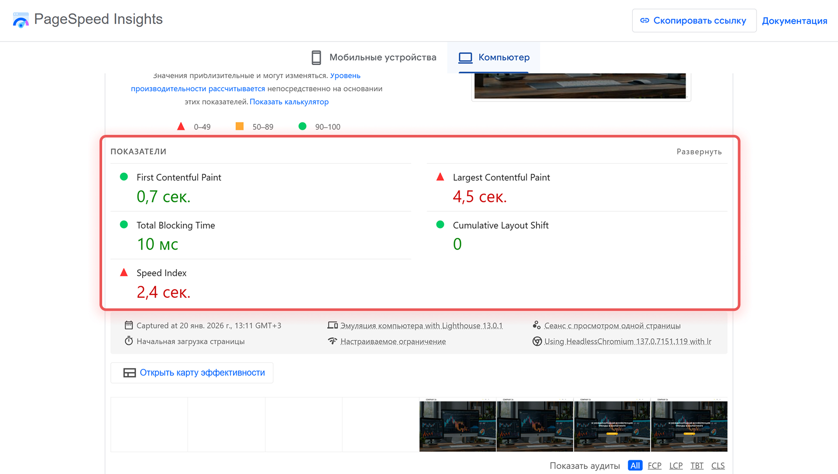The height and width of the screenshot is (474, 838).
Task: Expand the Speed Index metric row
Action: pyautogui.click(x=161, y=273)
